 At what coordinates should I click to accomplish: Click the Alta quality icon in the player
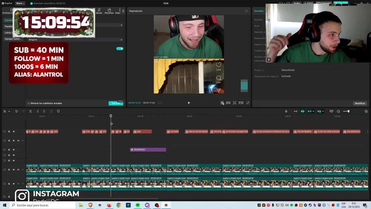[228, 103]
